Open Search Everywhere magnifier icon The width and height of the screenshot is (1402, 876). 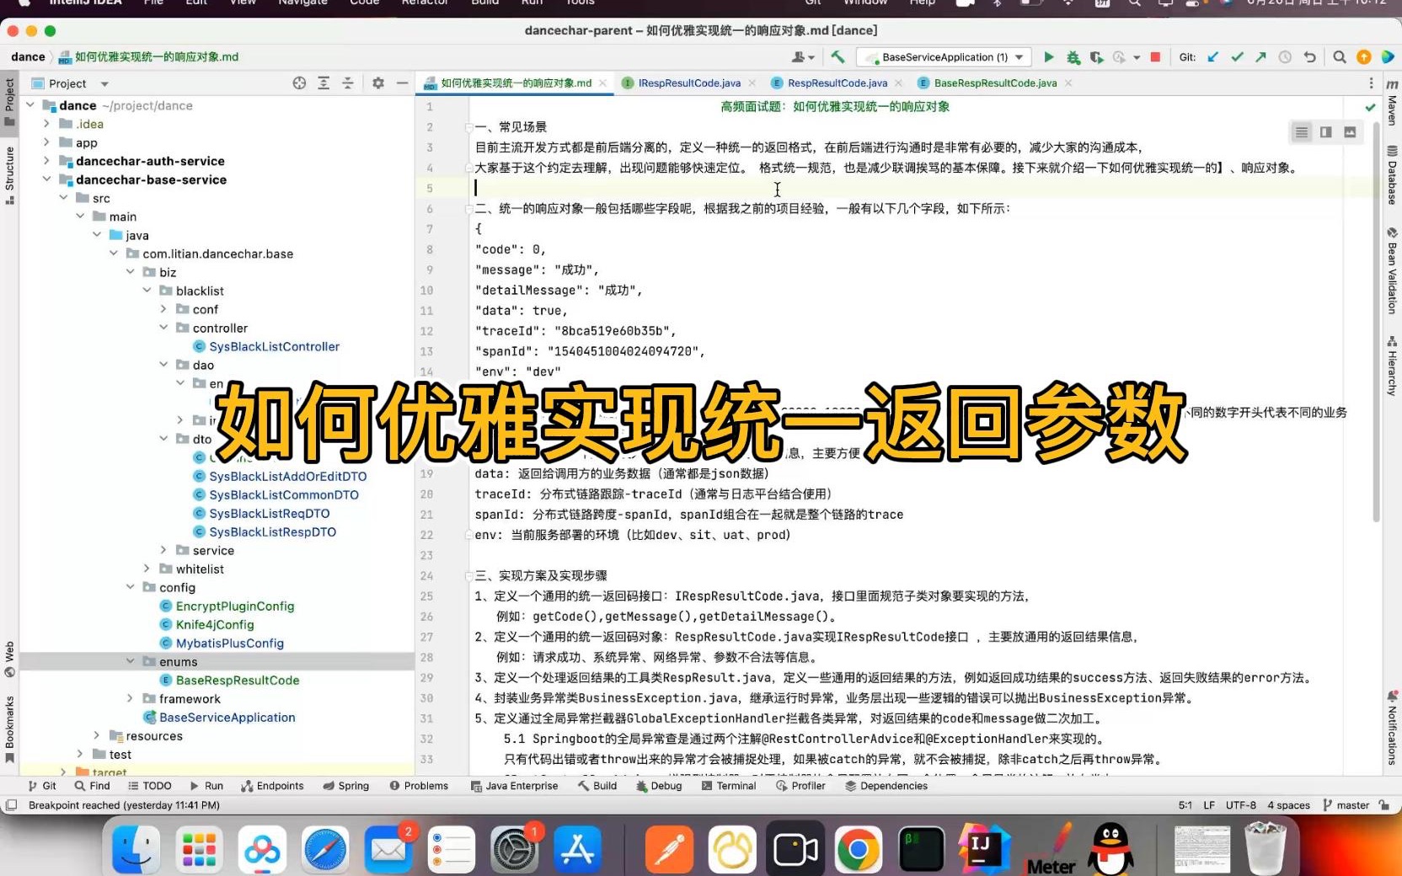pyautogui.click(x=1339, y=57)
